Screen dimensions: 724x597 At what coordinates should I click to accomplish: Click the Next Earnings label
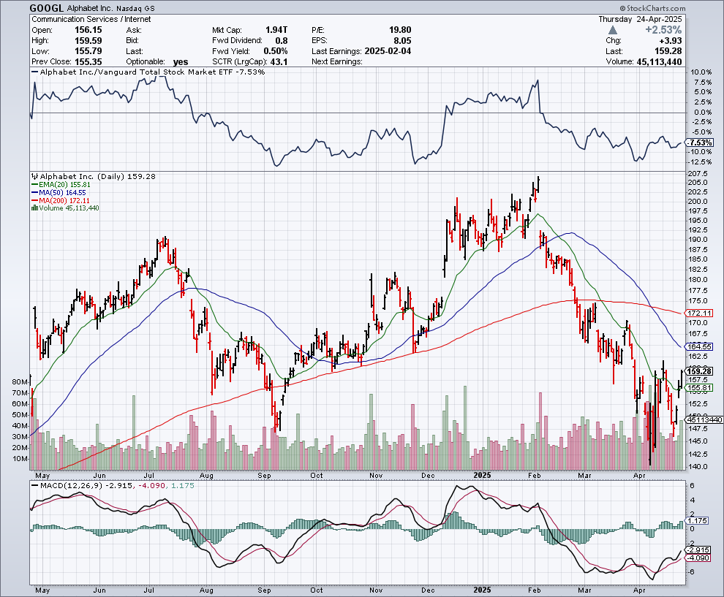pos(337,62)
